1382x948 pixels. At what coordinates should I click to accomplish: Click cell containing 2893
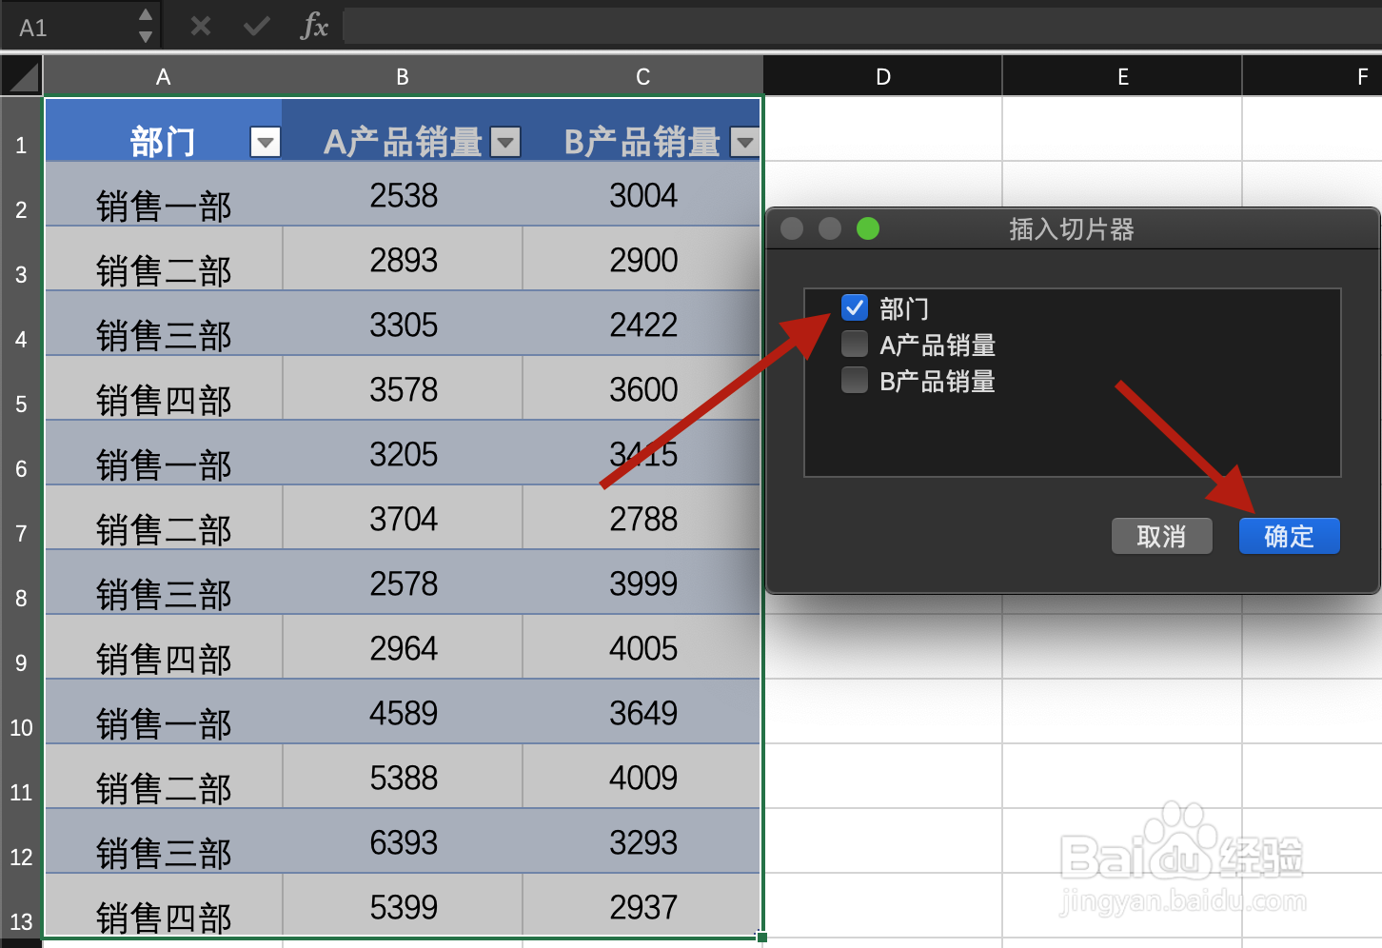pos(404,259)
